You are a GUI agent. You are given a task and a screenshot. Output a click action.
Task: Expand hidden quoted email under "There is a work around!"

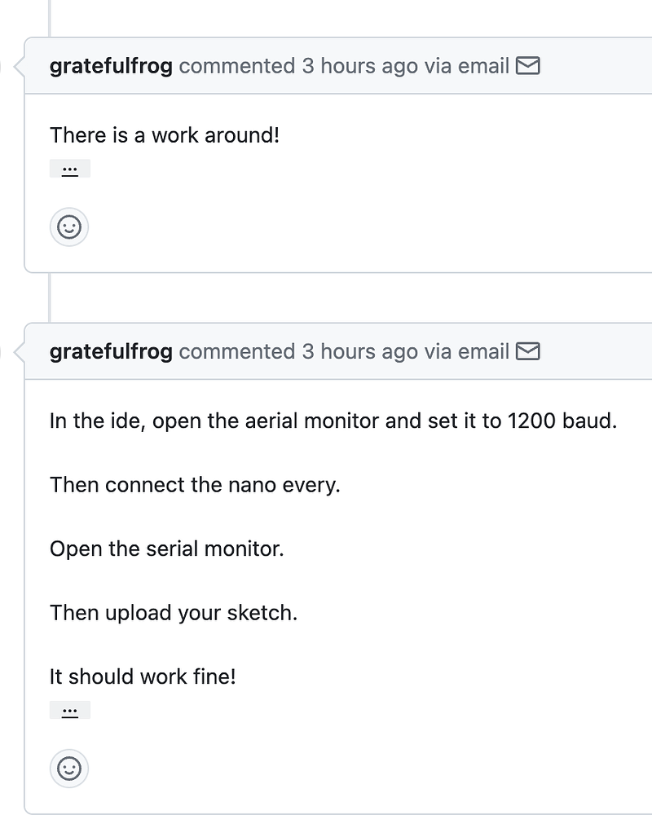point(69,169)
